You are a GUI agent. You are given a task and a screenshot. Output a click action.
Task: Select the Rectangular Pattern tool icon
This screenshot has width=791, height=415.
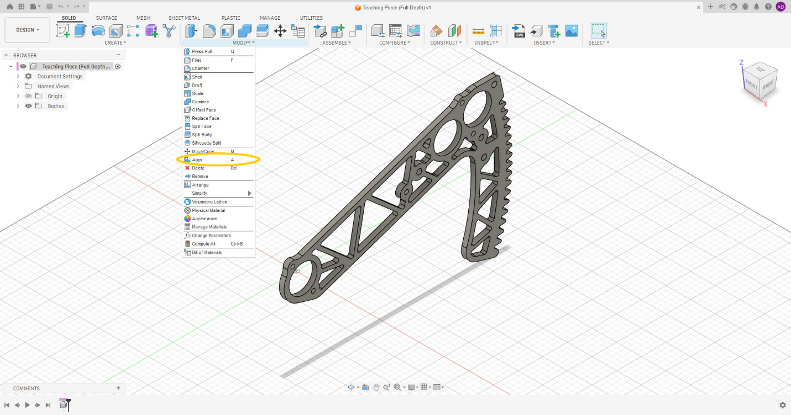133,30
